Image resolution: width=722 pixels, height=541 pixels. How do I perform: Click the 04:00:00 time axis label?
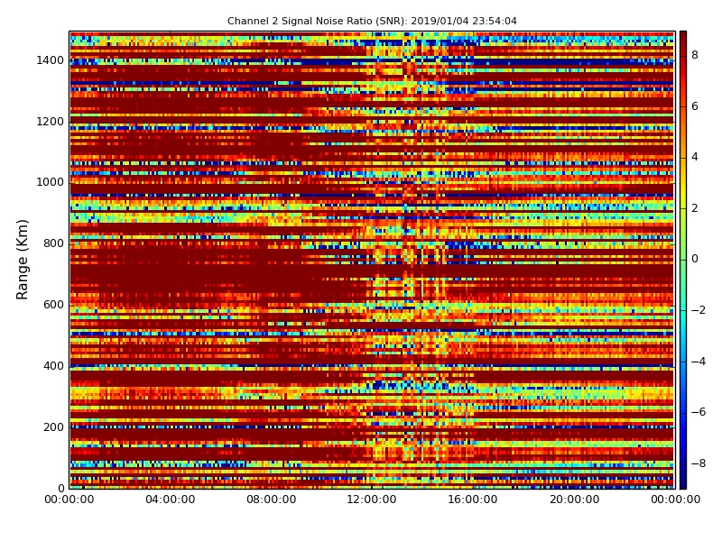(170, 500)
